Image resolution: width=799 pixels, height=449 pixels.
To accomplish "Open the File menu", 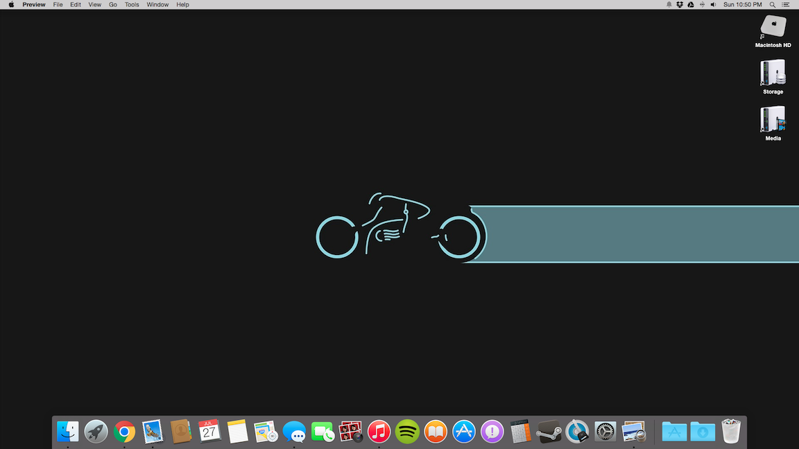I will [58, 5].
